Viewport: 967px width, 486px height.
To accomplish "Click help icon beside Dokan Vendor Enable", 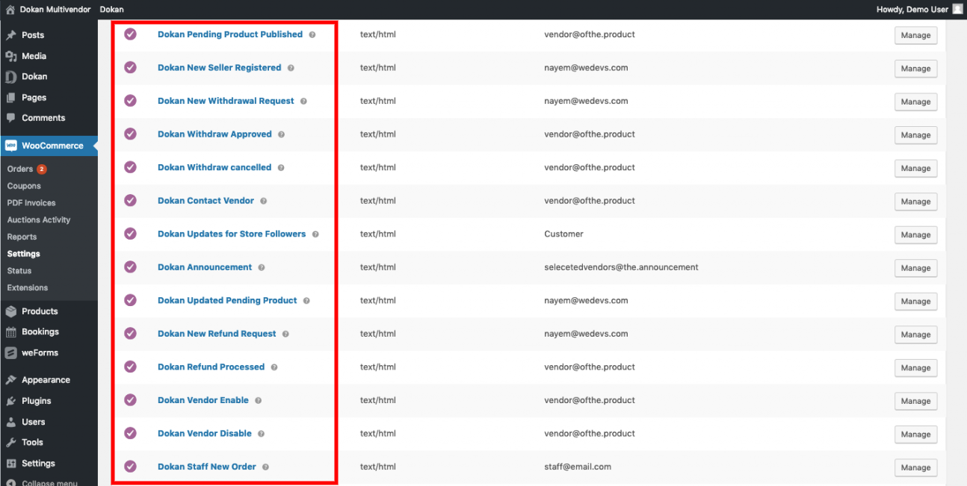I will tap(258, 400).
